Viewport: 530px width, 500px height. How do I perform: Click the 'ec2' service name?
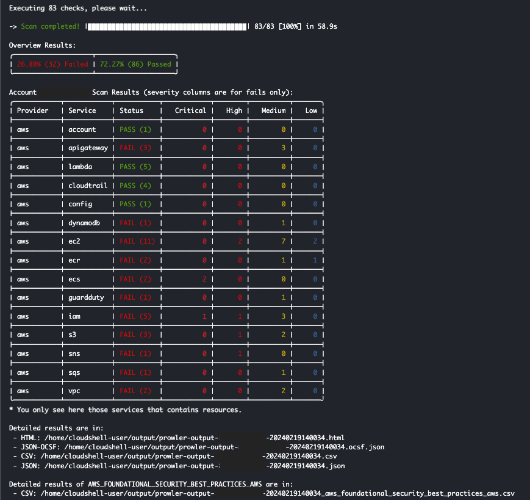[x=74, y=242]
